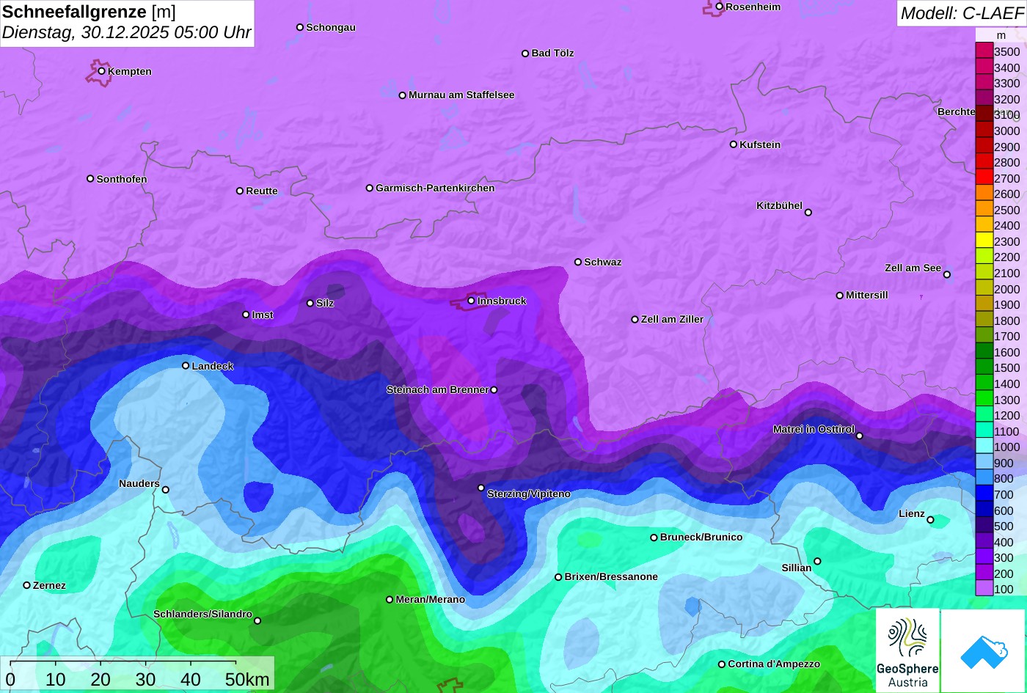Click the Schneefallgrenze [m] title

coord(89,12)
